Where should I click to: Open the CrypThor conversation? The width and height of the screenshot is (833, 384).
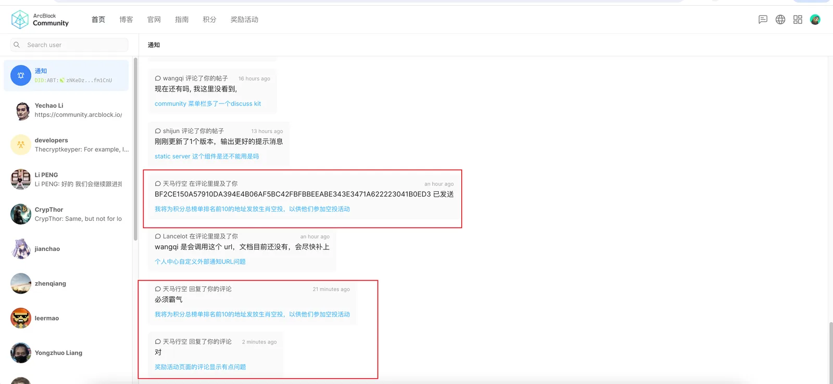click(x=66, y=214)
